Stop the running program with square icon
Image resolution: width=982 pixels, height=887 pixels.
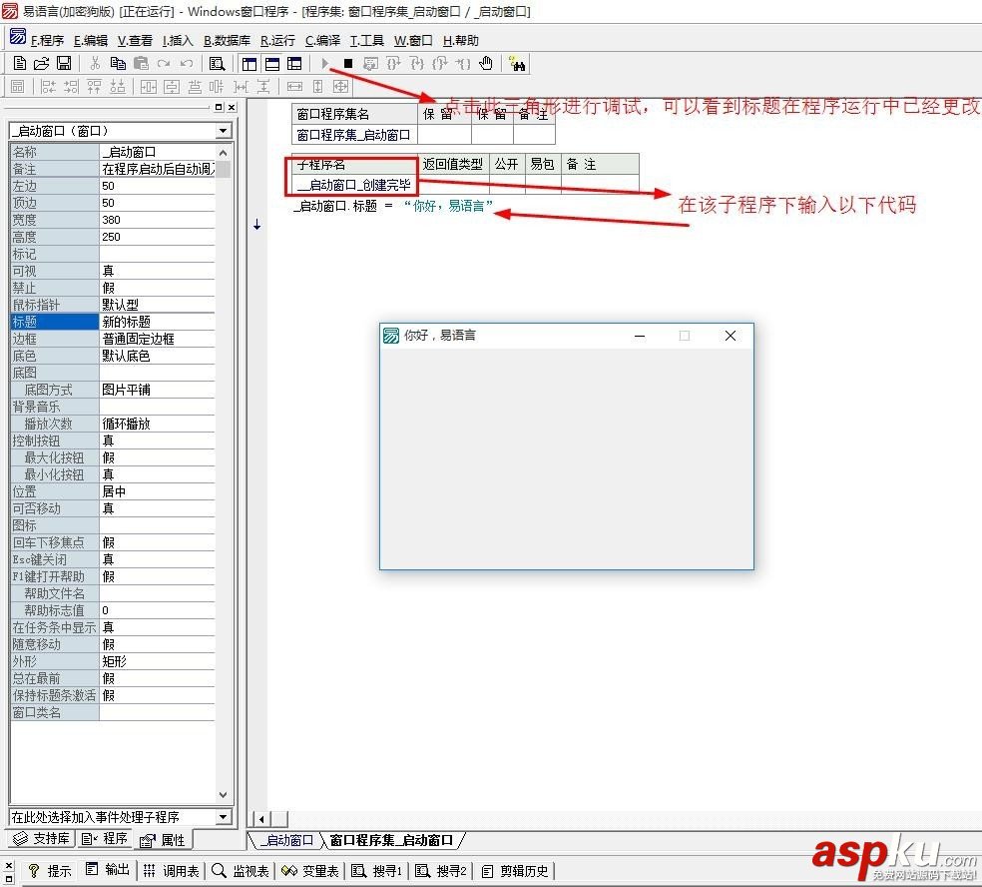pyautogui.click(x=348, y=63)
